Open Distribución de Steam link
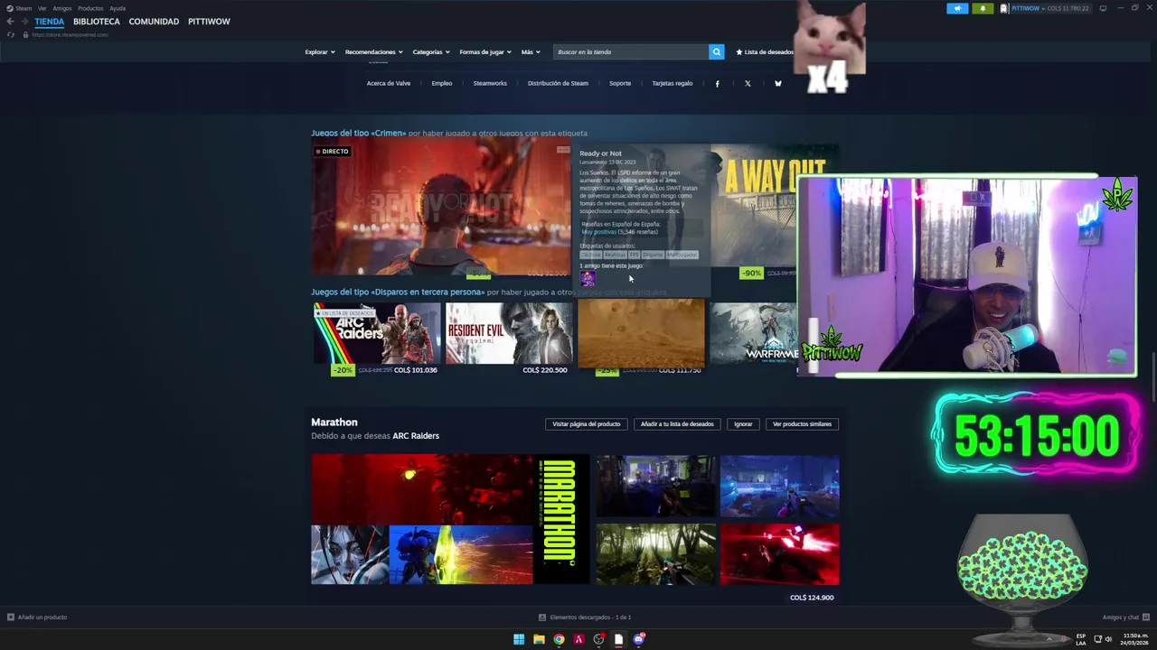Viewport: 1157px width, 650px height. click(558, 83)
